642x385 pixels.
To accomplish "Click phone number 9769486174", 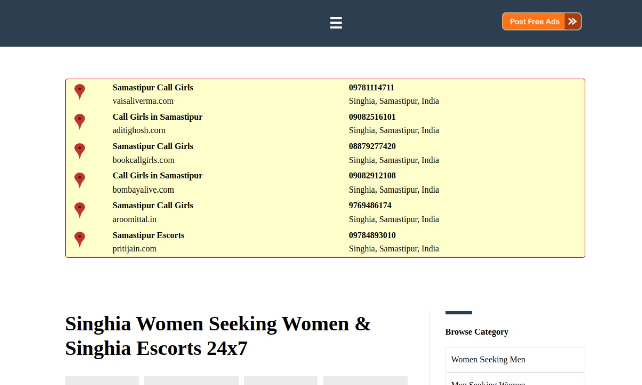I will click(x=370, y=205).
